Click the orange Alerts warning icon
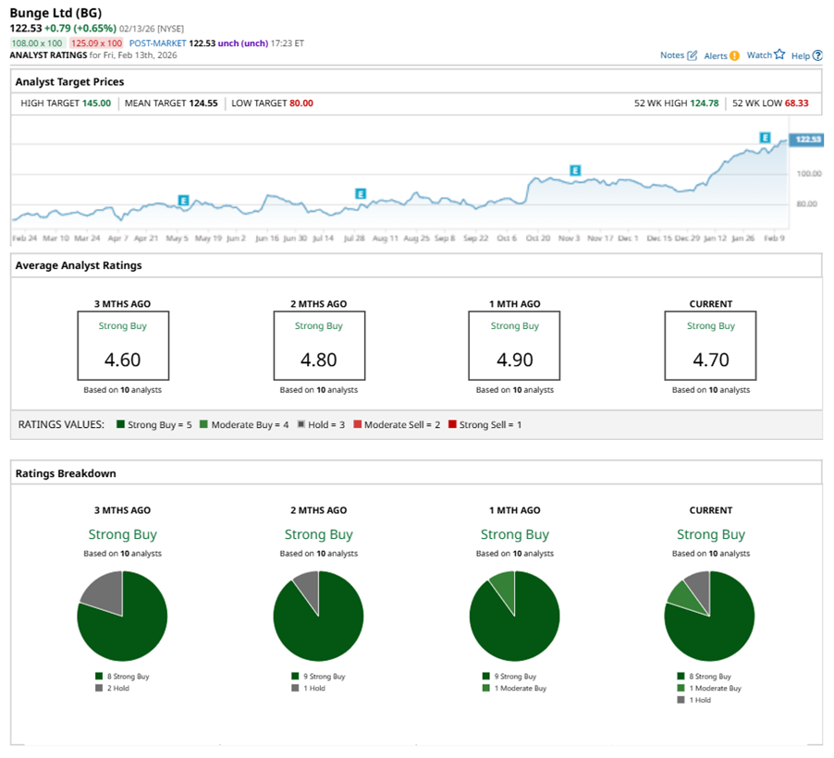The image size is (834, 758). click(734, 55)
